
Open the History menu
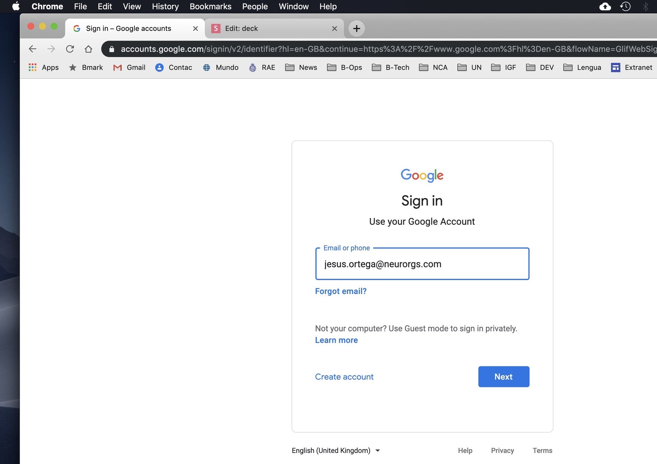[x=165, y=7]
